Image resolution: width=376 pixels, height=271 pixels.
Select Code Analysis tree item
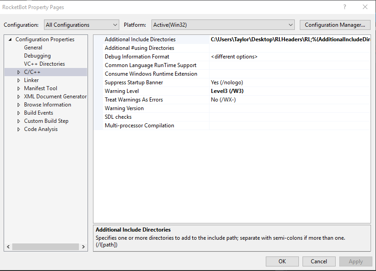click(x=41, y=129)
